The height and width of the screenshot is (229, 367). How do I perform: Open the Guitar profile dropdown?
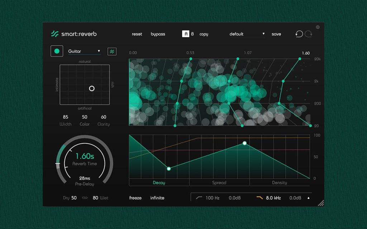[84, 51]
